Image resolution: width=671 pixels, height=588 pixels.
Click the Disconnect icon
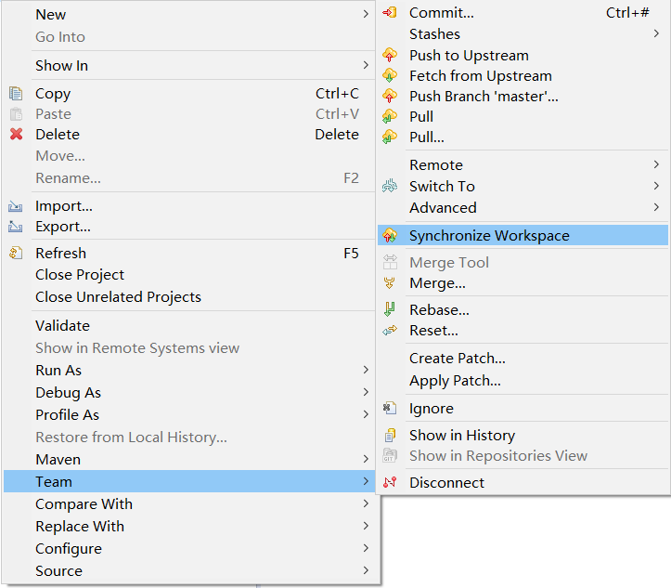[390, 483]
